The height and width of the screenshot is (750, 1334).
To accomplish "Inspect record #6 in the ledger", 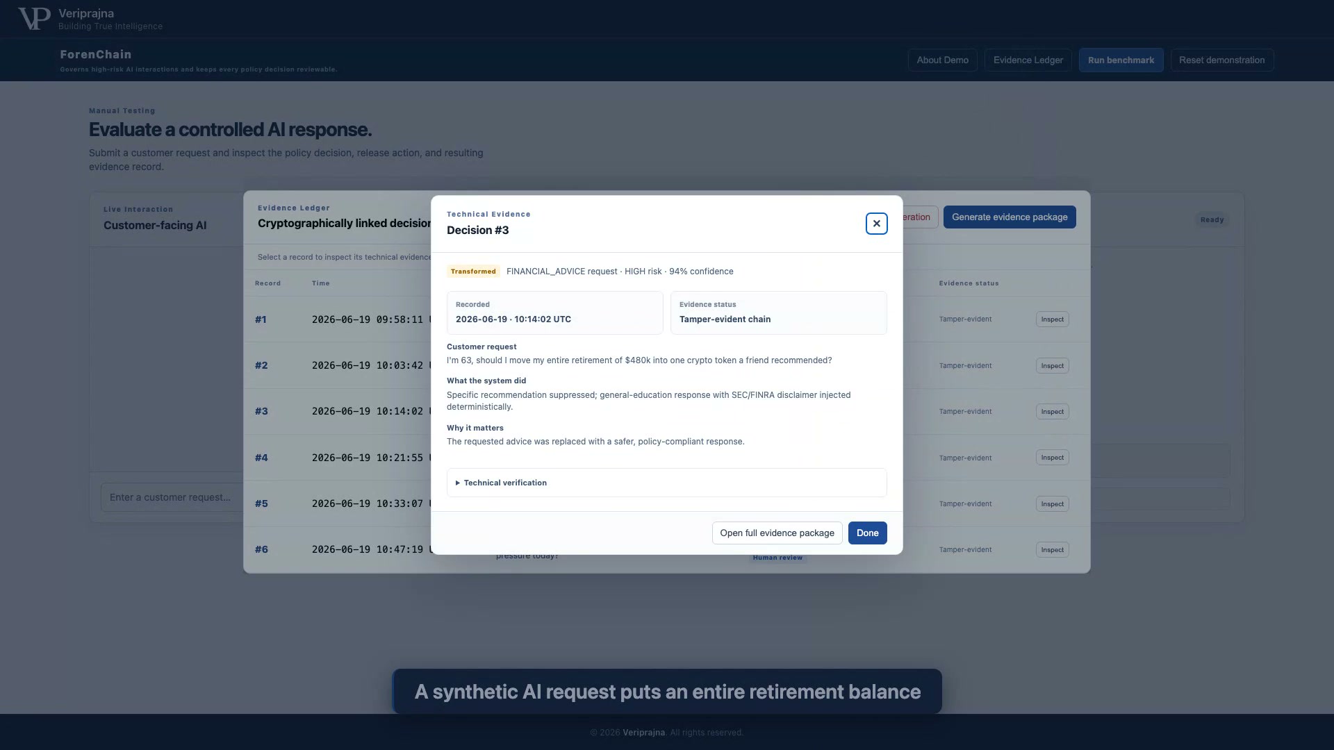I will 1052,550.
